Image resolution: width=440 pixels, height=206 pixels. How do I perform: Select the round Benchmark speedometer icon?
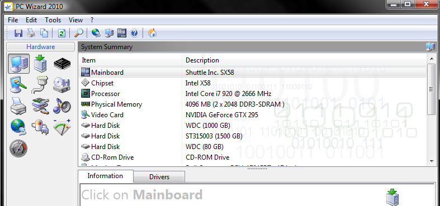pyautogui.click(x=18, y=148)
